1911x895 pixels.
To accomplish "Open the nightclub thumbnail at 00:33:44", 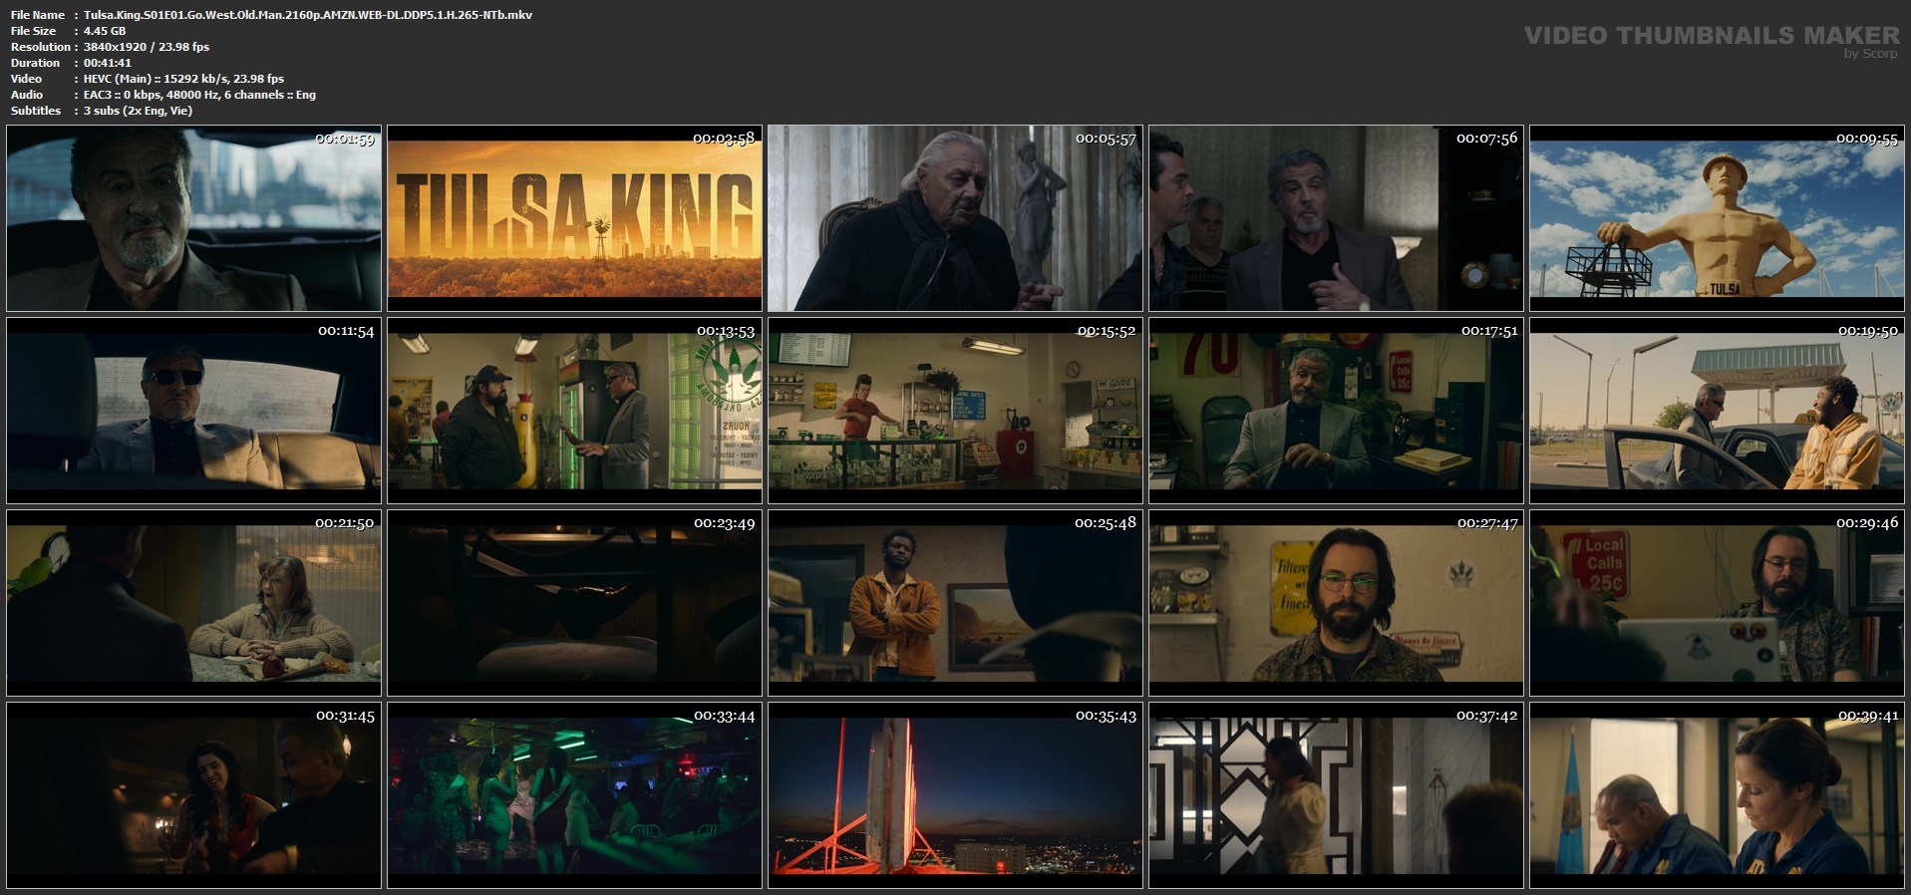I will (x=574, y=795).
